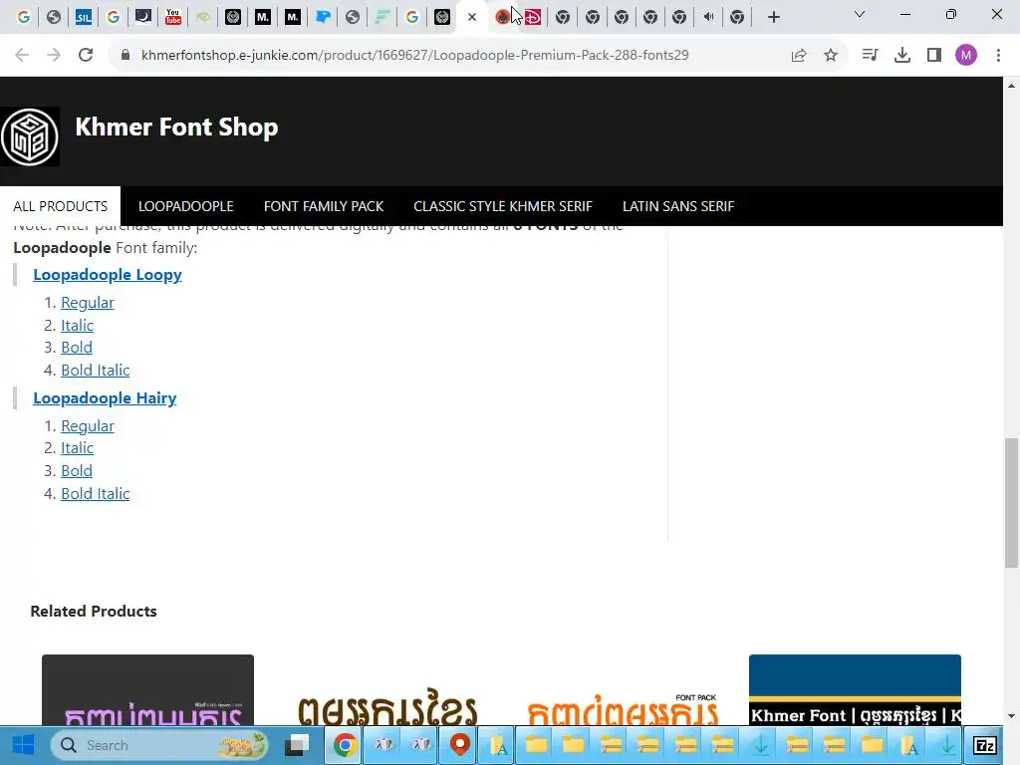Screen dimensions: 1020x765
Task: Open the Loopadoople Hairy link
Action: (x=105, y=398)
